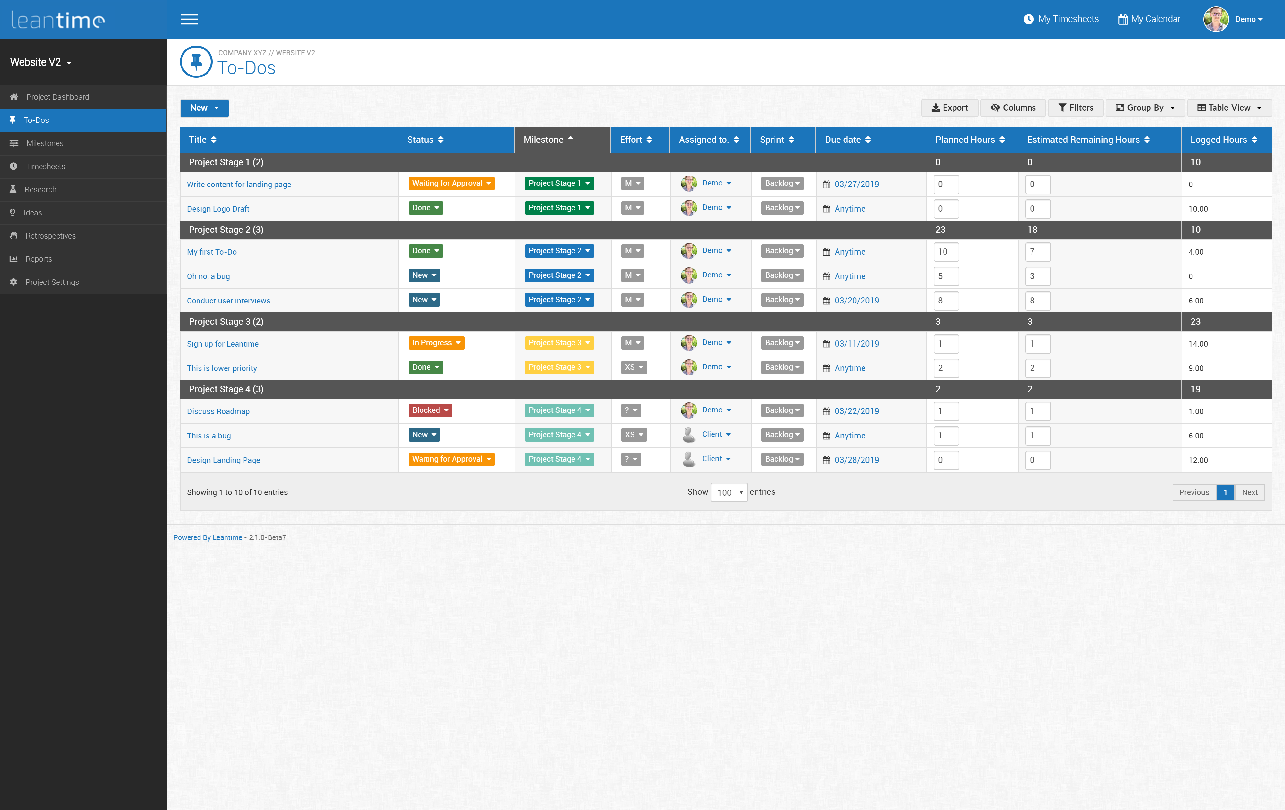
Task: Click planned hours field for My first To-Do
Action: click(946, 251)
